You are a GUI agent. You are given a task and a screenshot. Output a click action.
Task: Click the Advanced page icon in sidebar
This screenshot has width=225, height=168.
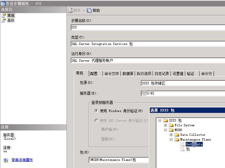4,20
